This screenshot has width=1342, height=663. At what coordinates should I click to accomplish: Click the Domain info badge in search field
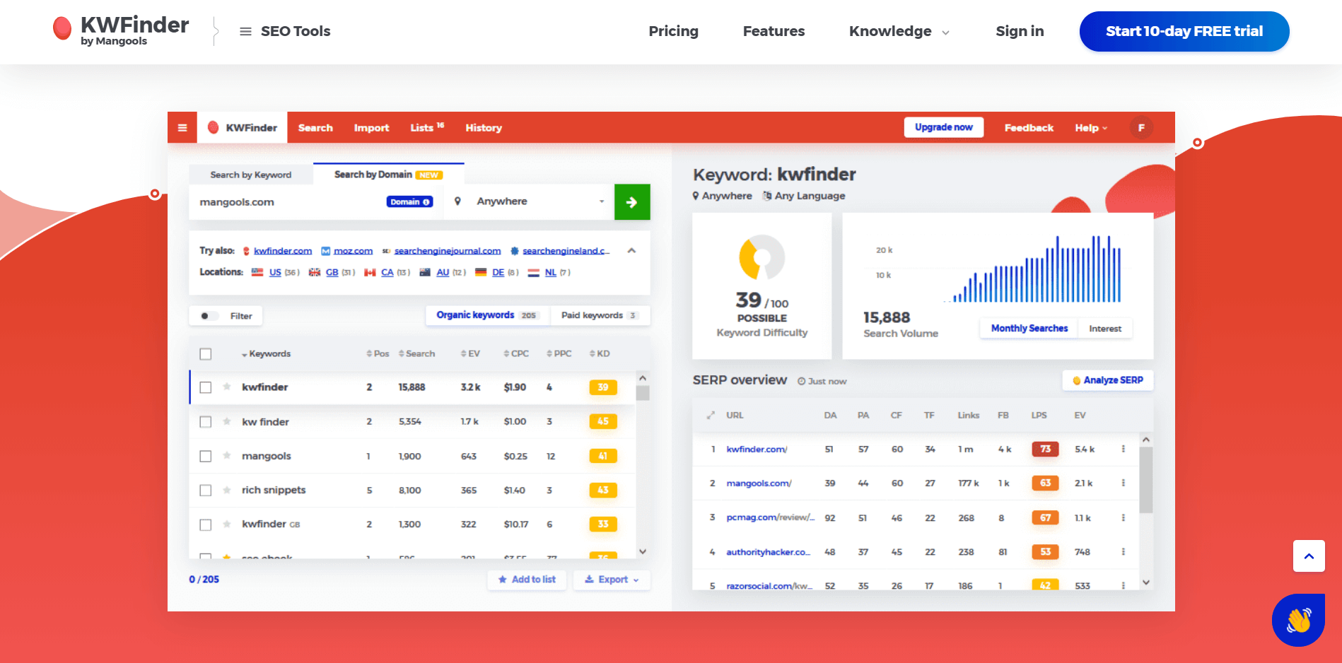410,202
